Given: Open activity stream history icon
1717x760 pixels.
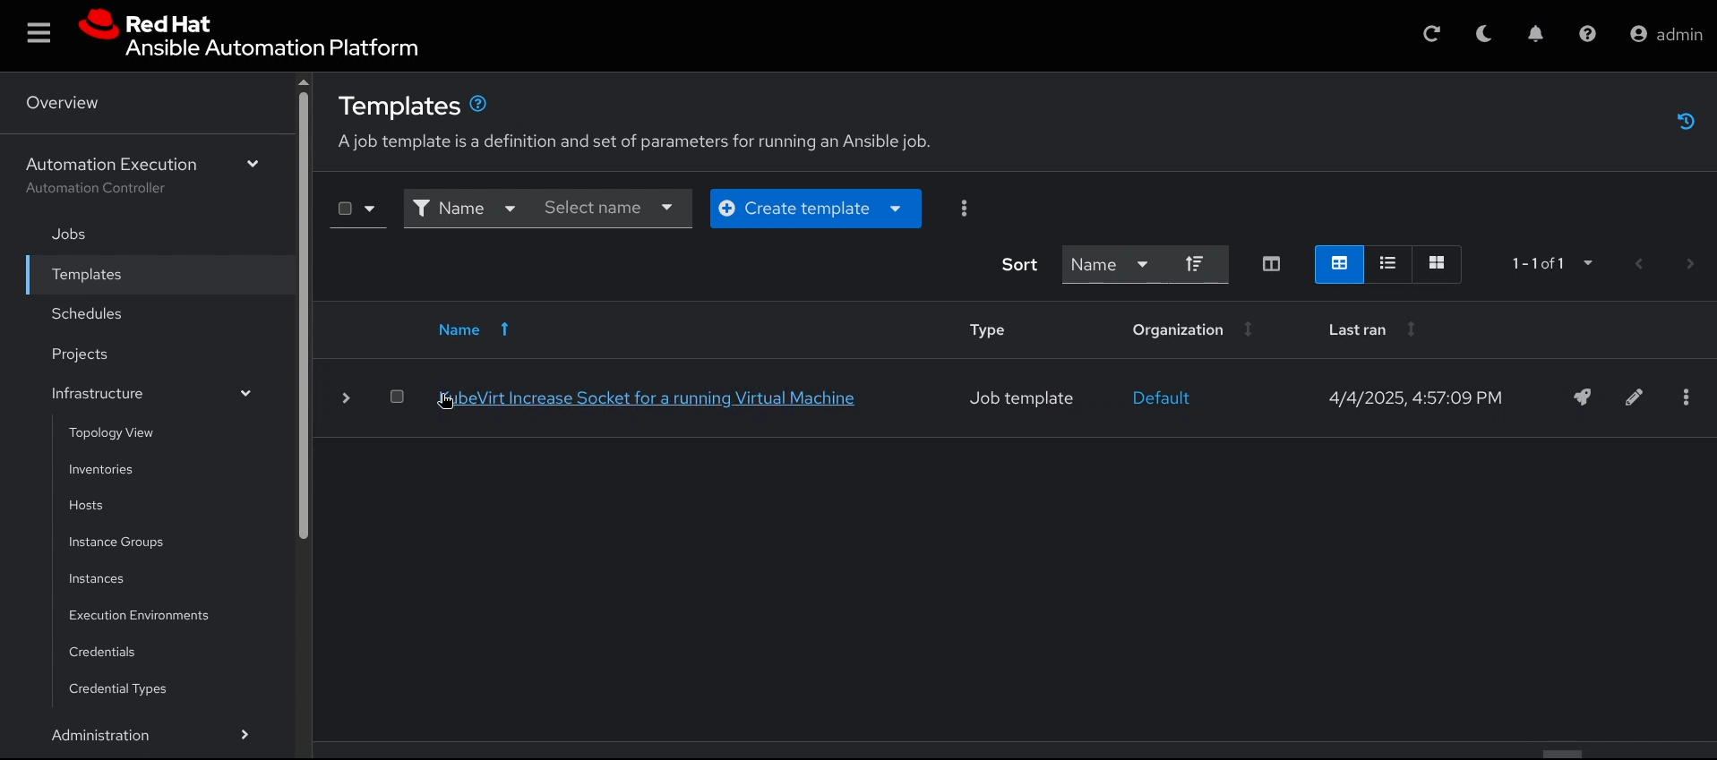Looking at the screenshot, I should coord(1686,122).
